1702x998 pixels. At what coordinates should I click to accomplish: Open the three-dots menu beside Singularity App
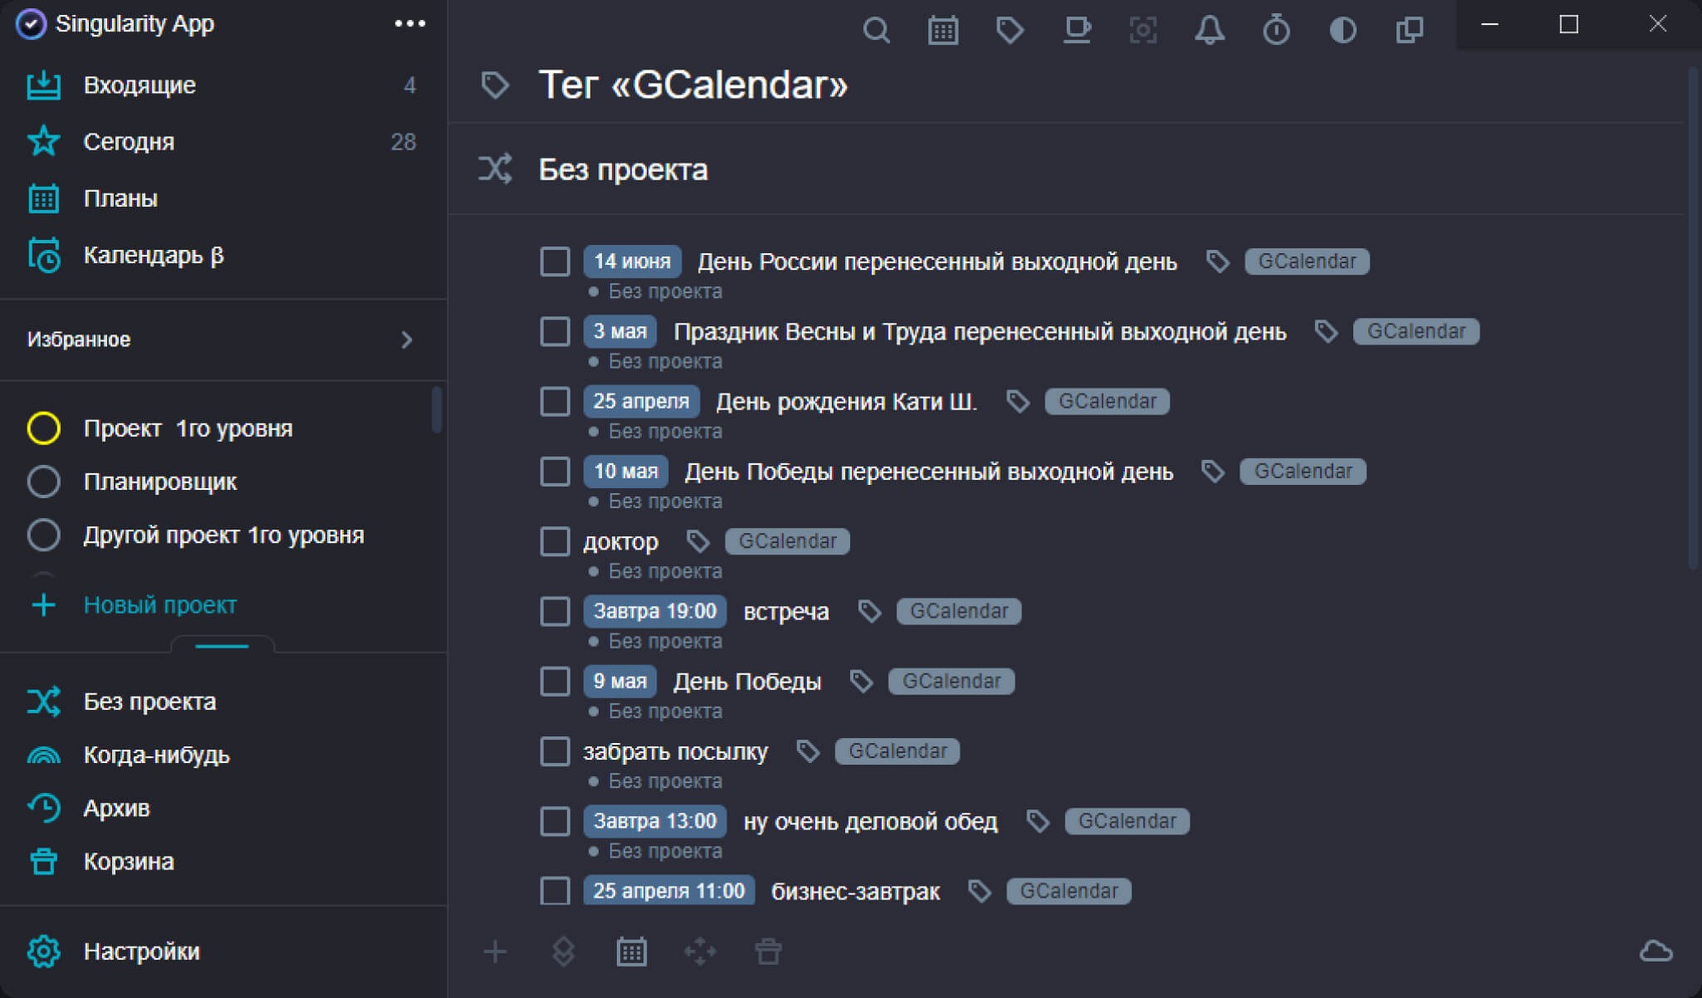pos(410,24)
